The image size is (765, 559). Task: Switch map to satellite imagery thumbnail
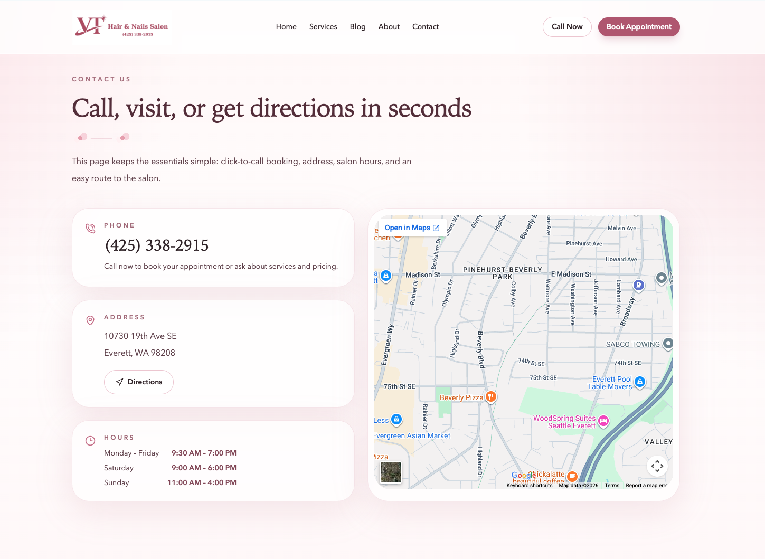tap(391, 472)
